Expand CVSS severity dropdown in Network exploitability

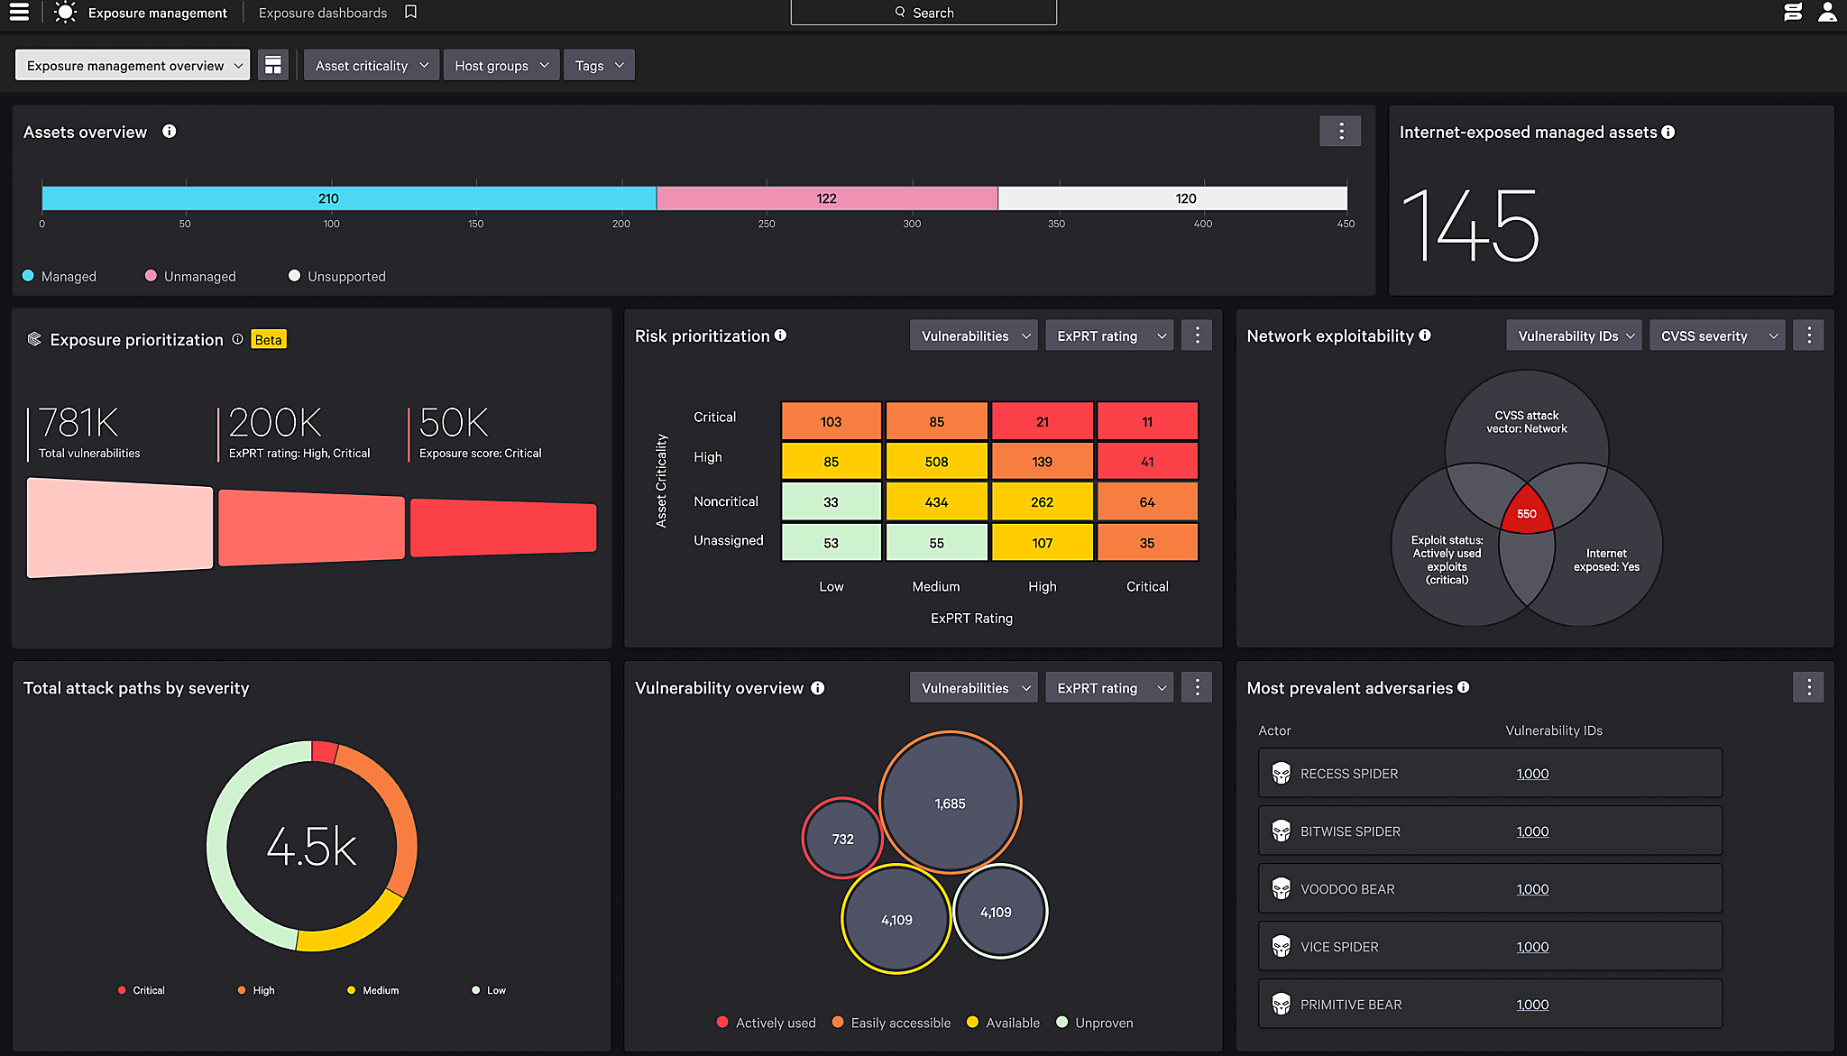(1717, 335)
